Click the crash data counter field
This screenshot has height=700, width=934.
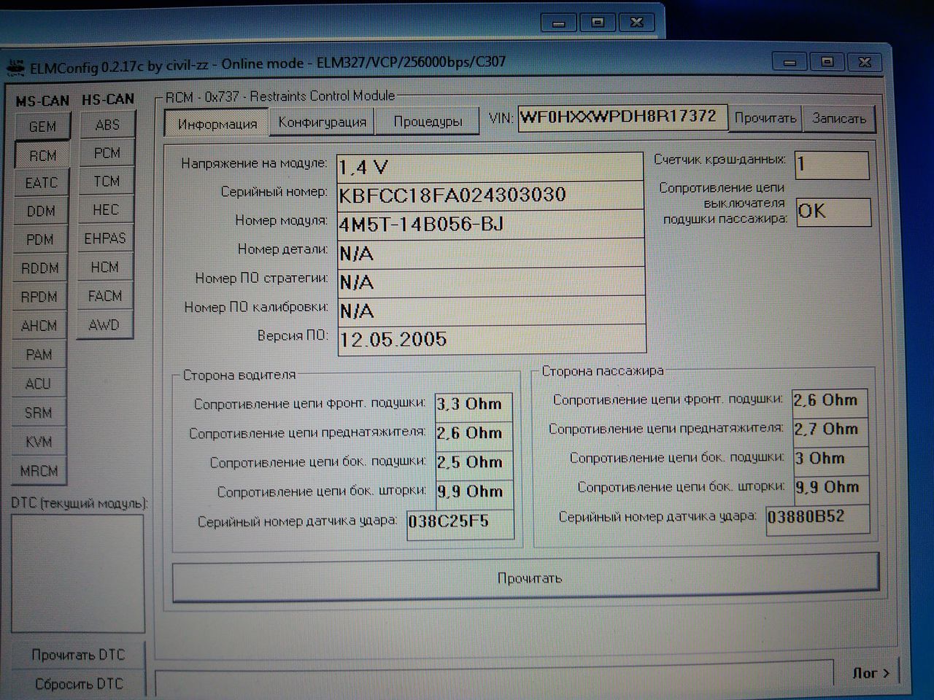point(832,165)
